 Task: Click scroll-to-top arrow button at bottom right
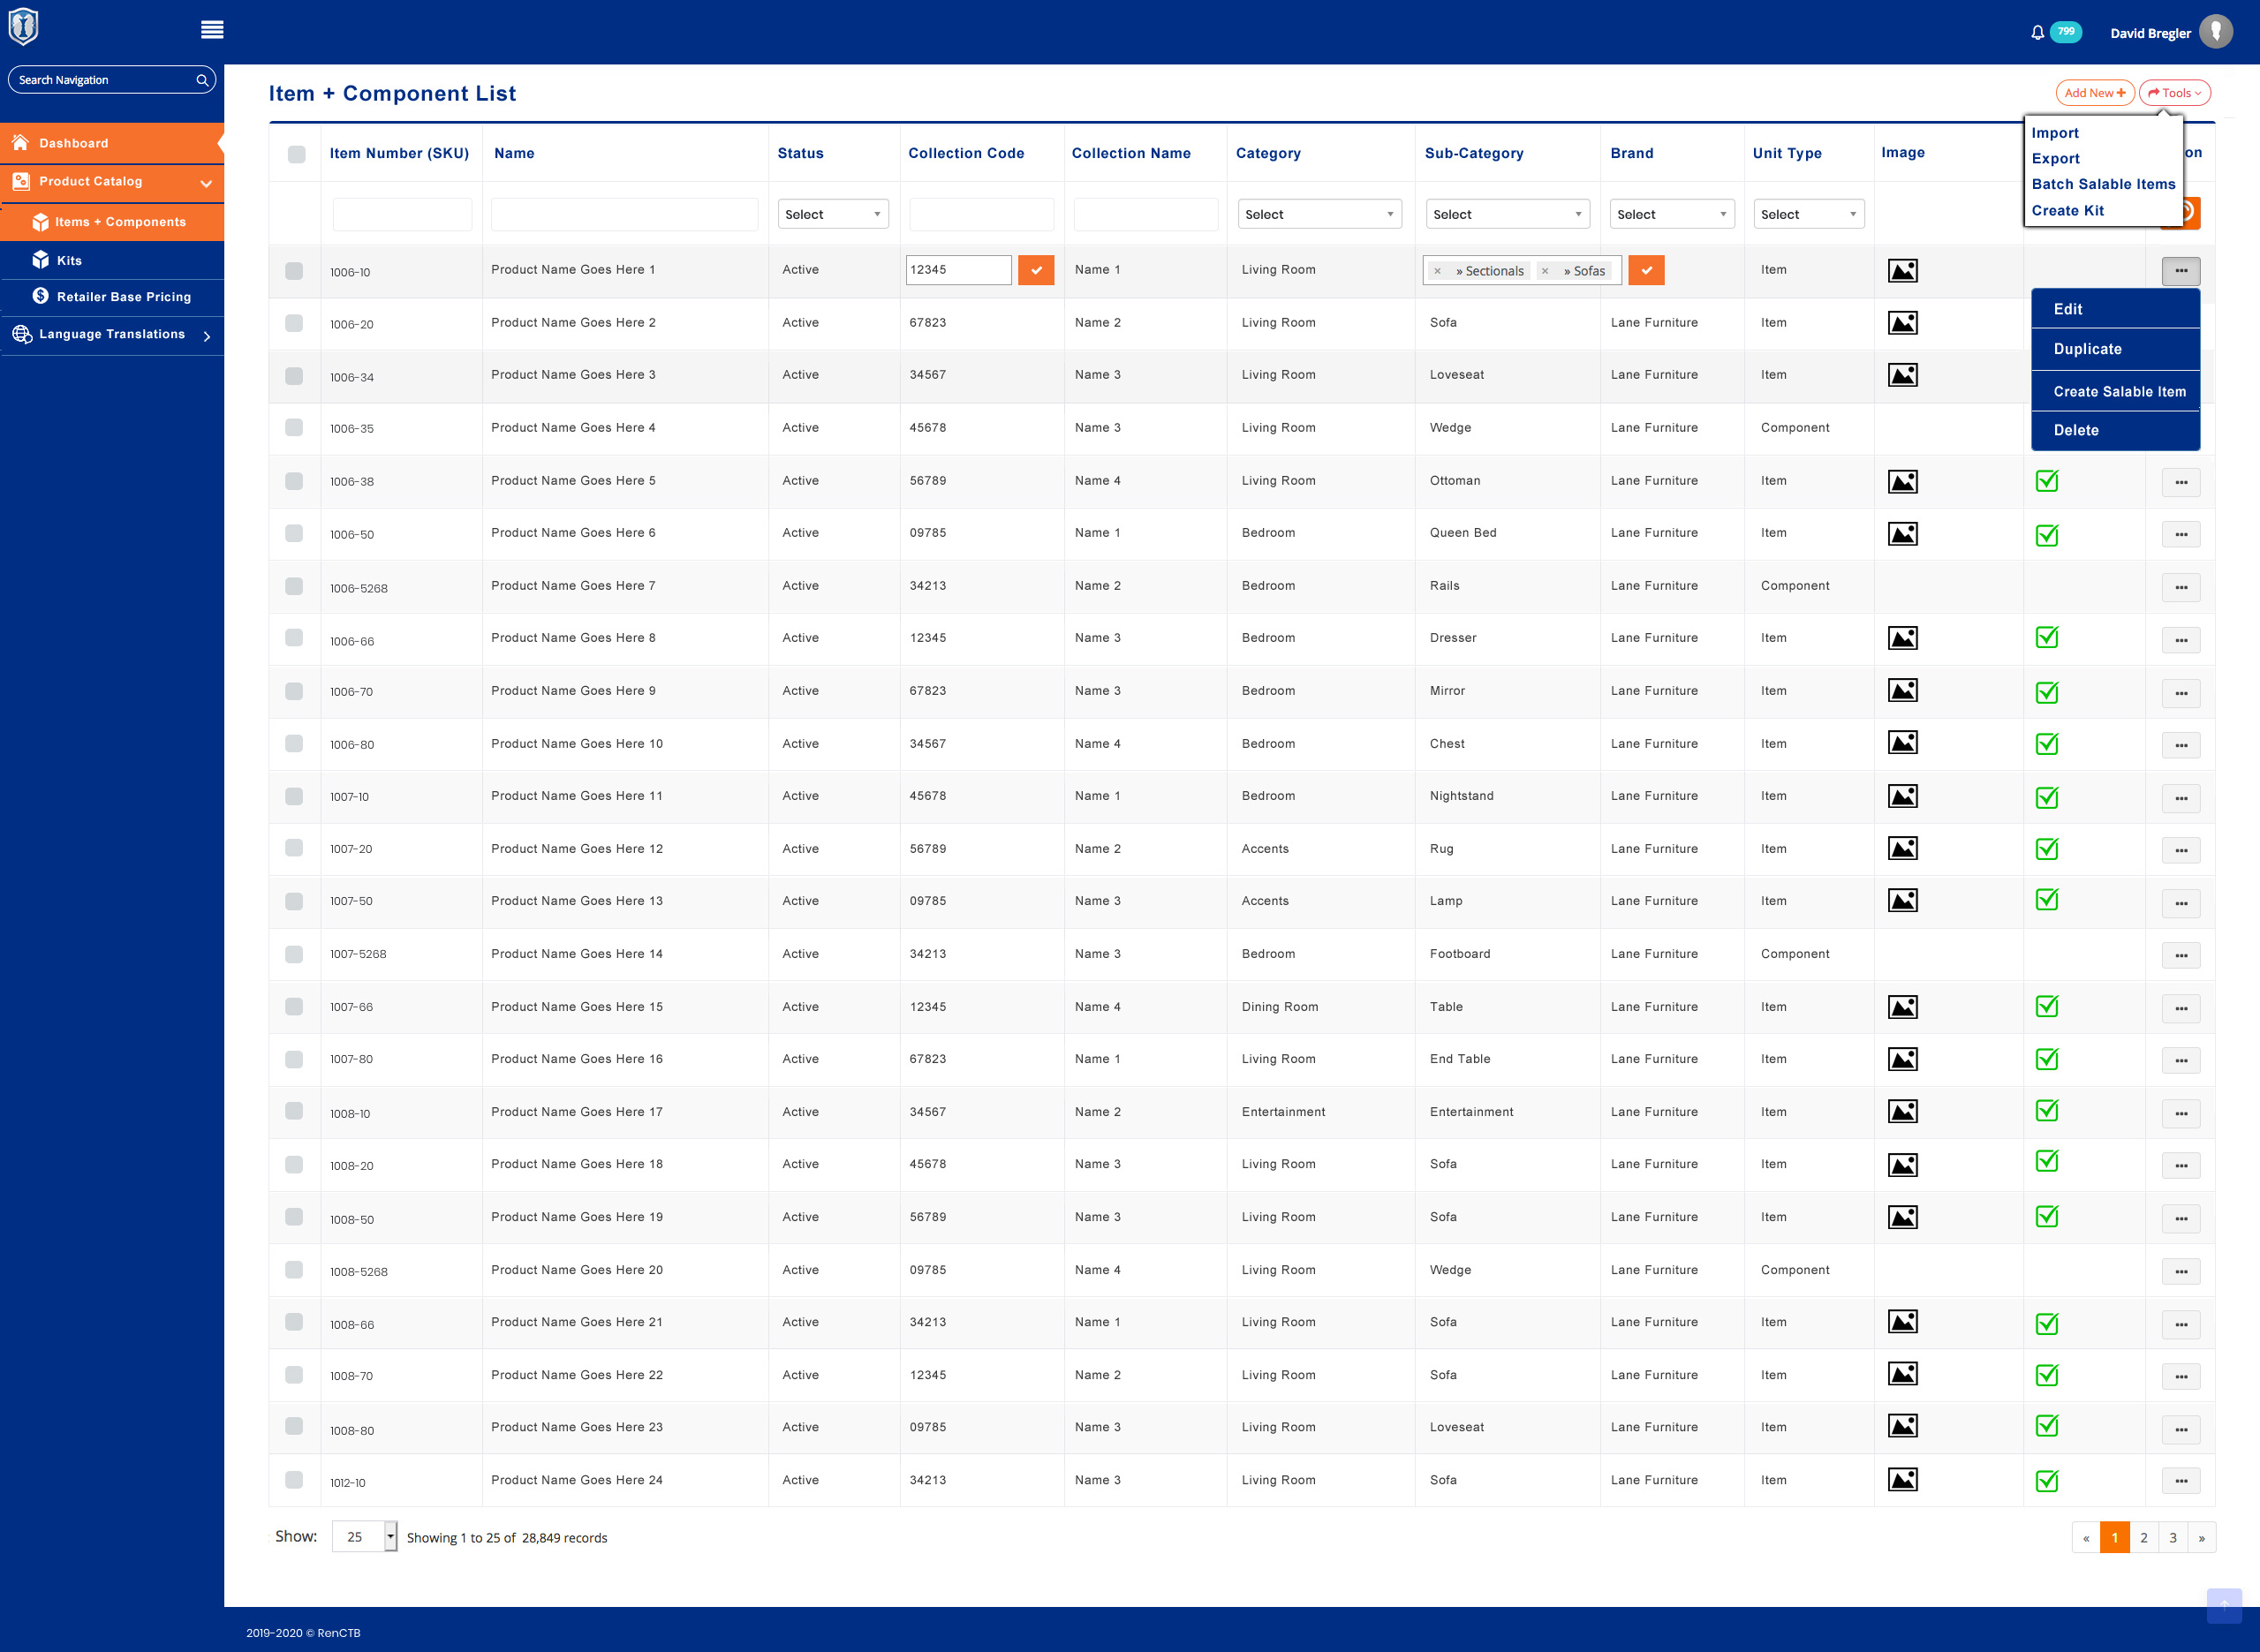pyautogui.click(x=2224, y=1605)
